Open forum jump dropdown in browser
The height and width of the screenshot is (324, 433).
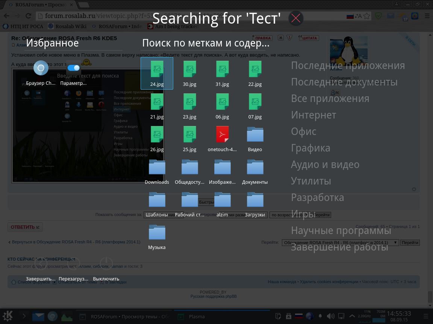click(340, 243)
